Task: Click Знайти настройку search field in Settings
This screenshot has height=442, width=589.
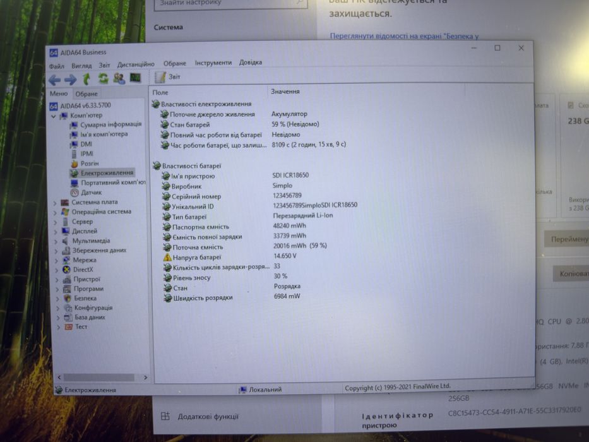Action: click(x=230, y=4)
